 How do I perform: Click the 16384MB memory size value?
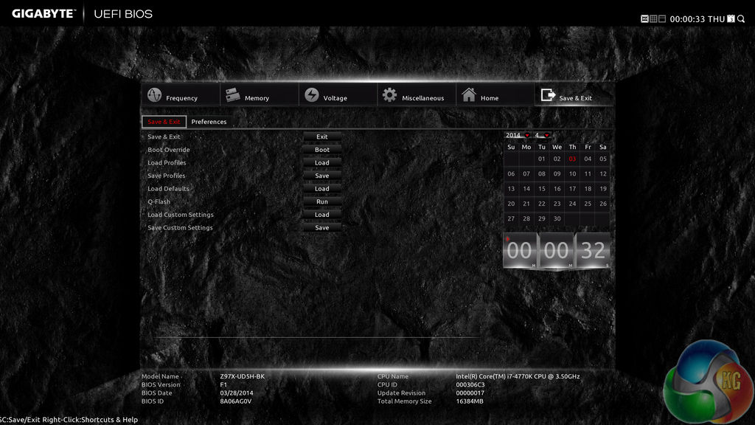[x=470, y=401]
